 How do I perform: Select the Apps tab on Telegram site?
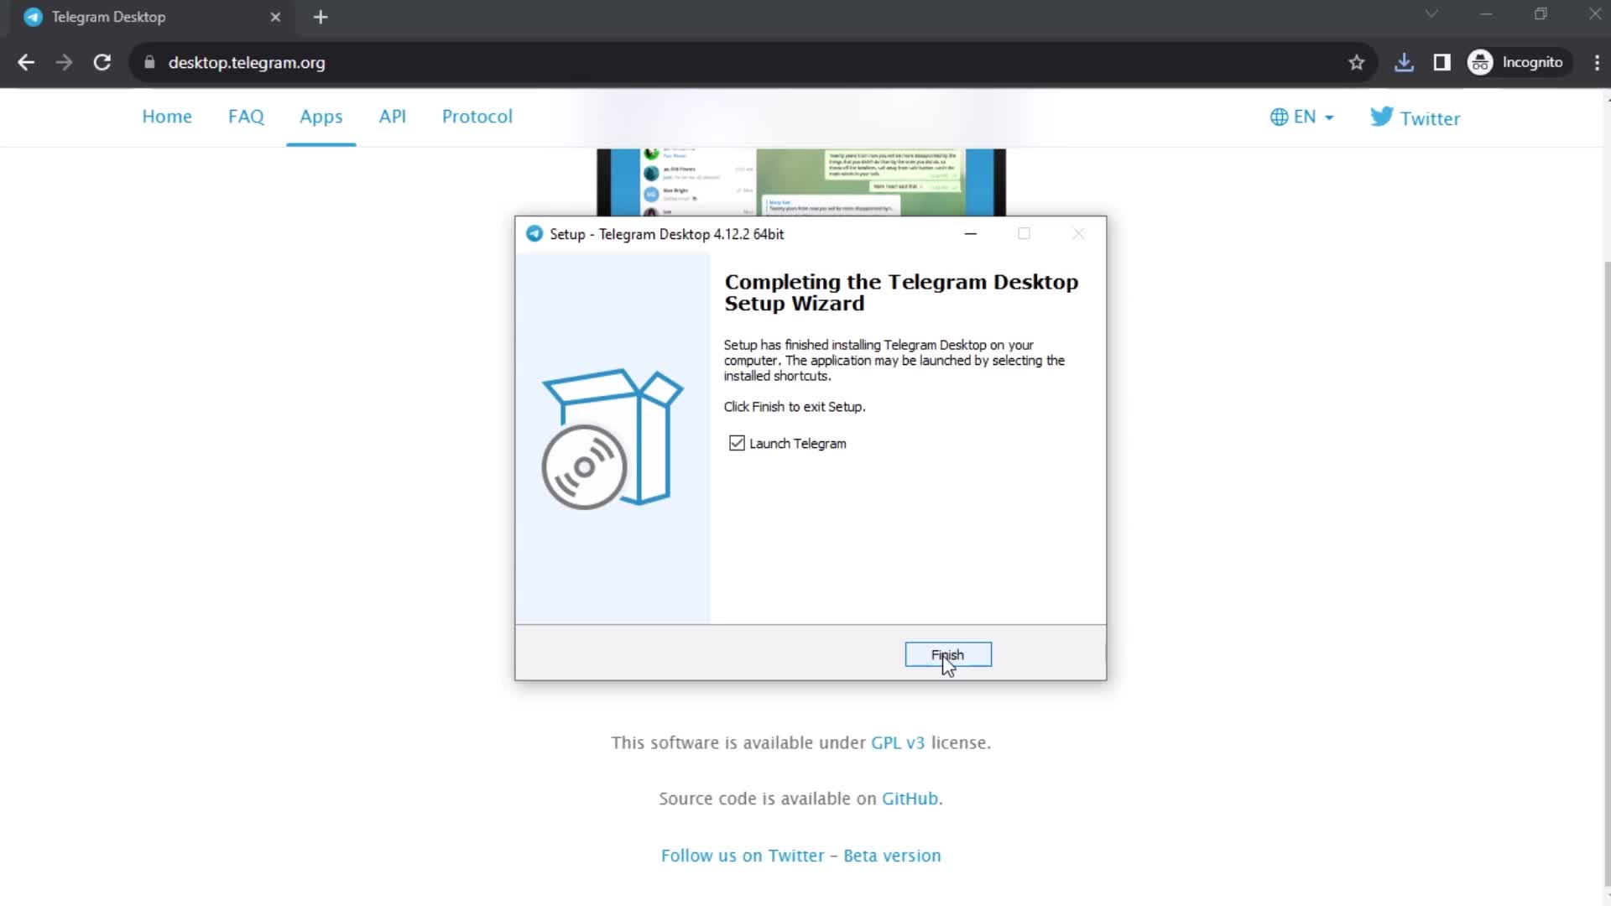(x=321, y=116)
